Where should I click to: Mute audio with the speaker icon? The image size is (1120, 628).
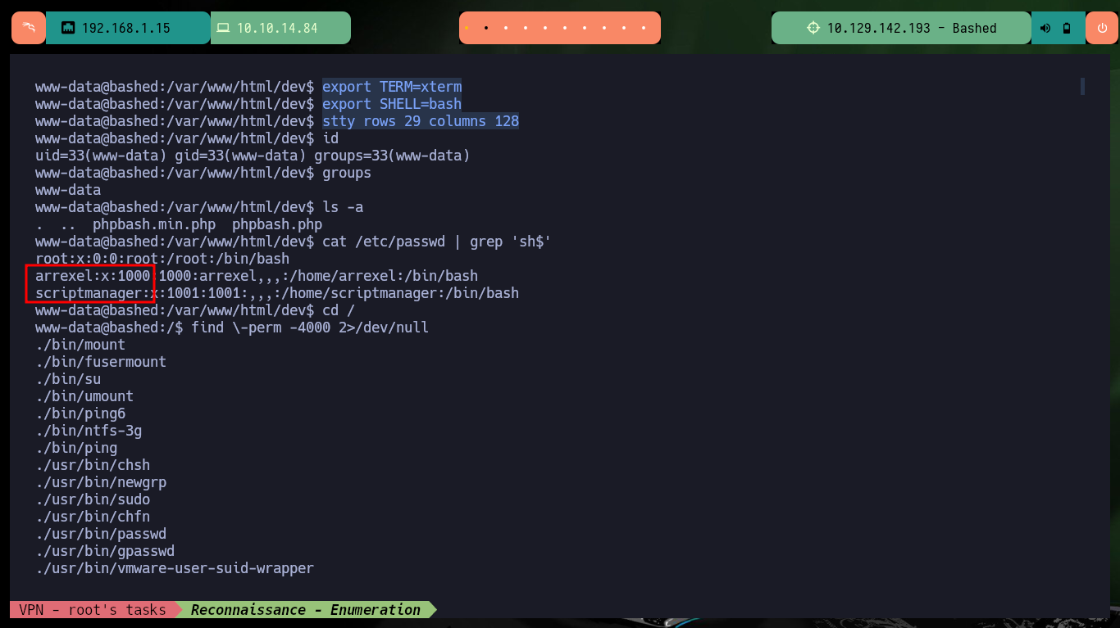[1045, 28]
